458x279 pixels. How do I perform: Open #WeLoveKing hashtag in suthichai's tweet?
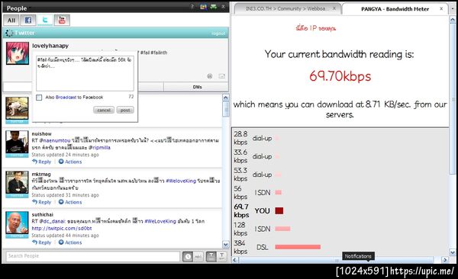pyautogui.click(x=160, y=221)
